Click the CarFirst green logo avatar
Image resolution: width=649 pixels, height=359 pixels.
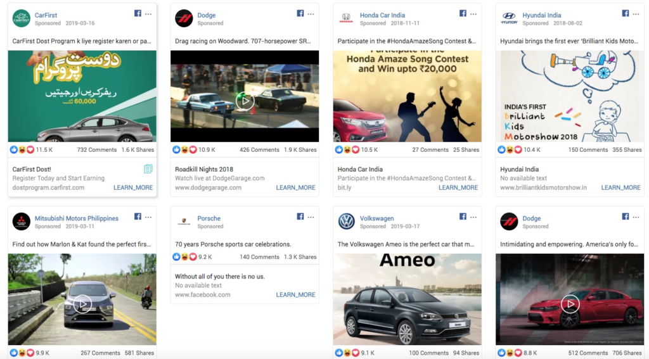point(21,18)
